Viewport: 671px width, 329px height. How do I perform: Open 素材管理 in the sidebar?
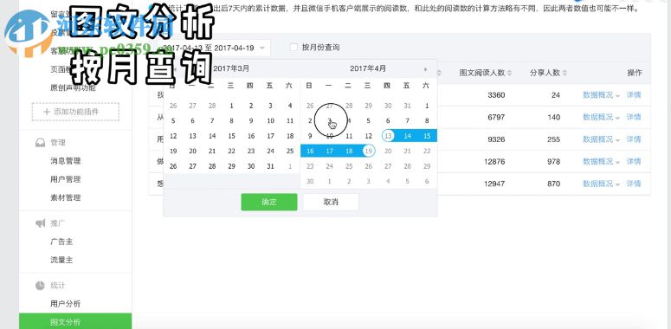click(x=66, y=198)
